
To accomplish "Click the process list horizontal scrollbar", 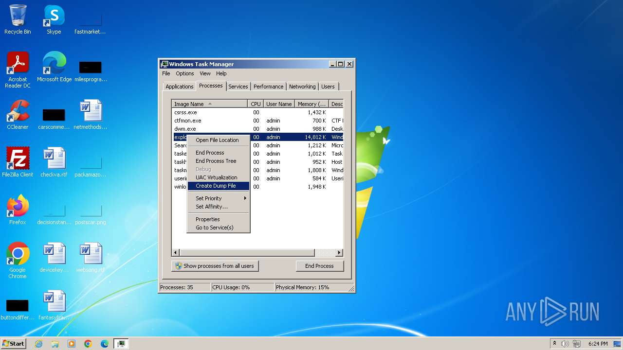I will (247, 253).
